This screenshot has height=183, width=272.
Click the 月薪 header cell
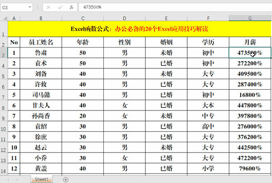tap(250, 42)
